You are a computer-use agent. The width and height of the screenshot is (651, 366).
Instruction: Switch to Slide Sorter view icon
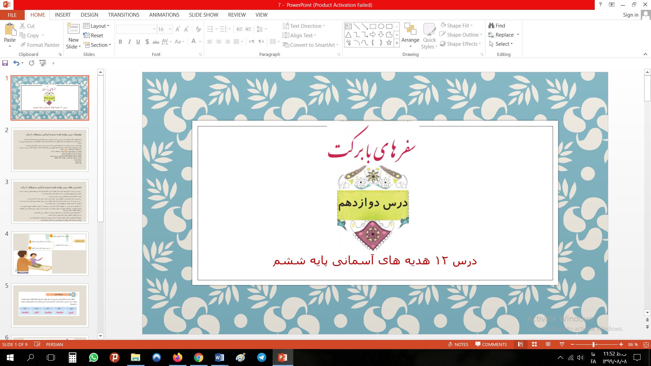pyautogui.click(x=534, y=344)
